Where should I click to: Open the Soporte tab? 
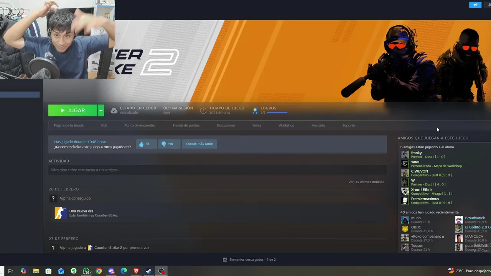[x=348, y=125]
